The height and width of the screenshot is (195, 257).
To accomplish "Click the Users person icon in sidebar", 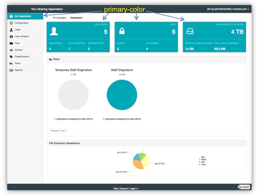I will click(x=11, y=30).
